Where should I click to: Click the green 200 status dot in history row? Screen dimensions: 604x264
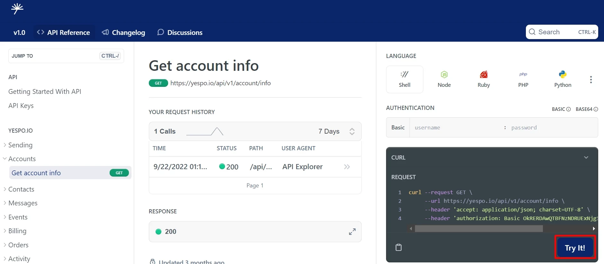coord(222,166)
